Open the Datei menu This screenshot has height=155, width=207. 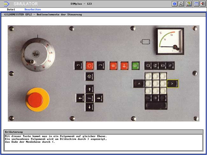pyautogui.click(x=11, y=10)
